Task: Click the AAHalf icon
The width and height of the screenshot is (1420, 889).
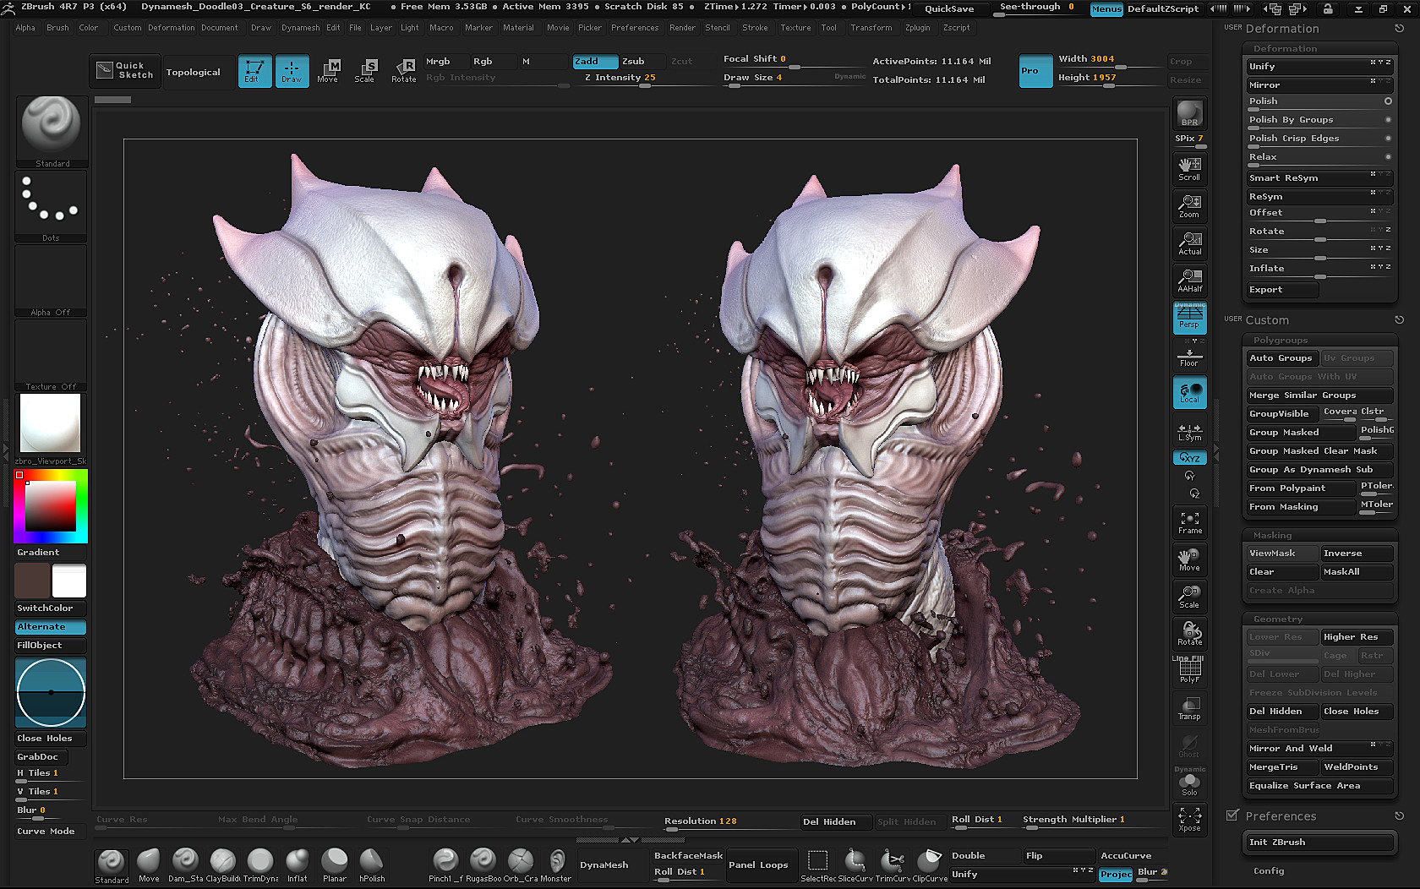Action: pos(1189,280)
